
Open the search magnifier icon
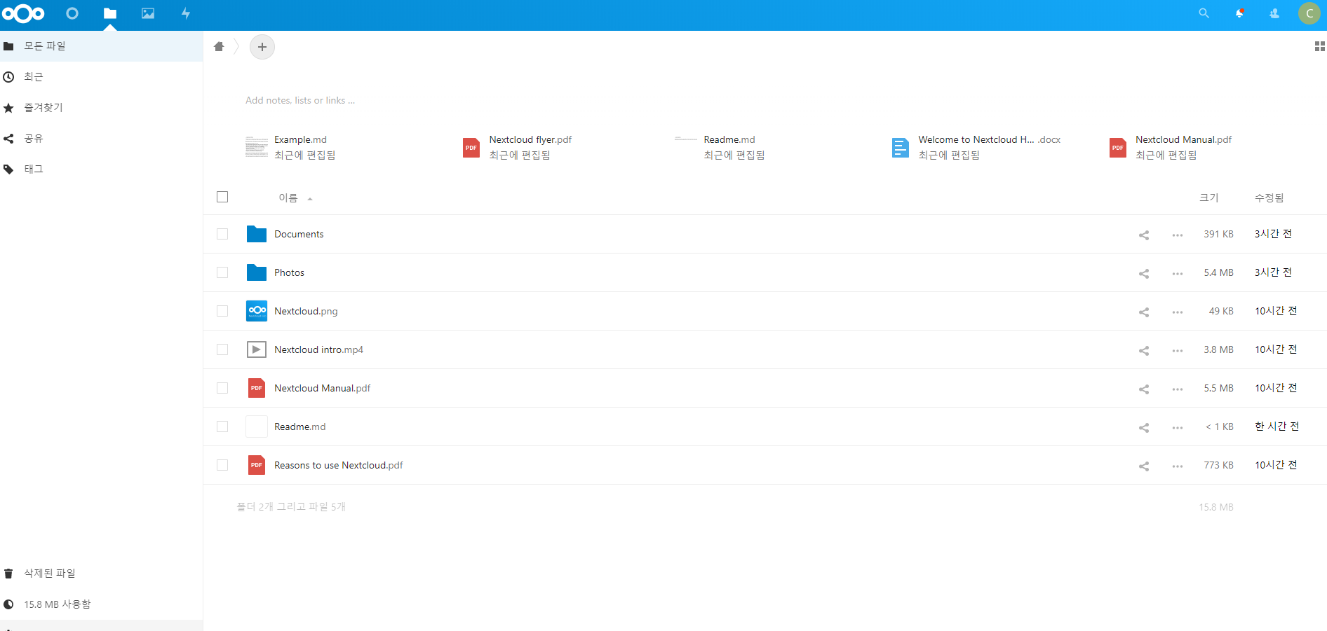pyautogui.click(x=1204, y=13)
